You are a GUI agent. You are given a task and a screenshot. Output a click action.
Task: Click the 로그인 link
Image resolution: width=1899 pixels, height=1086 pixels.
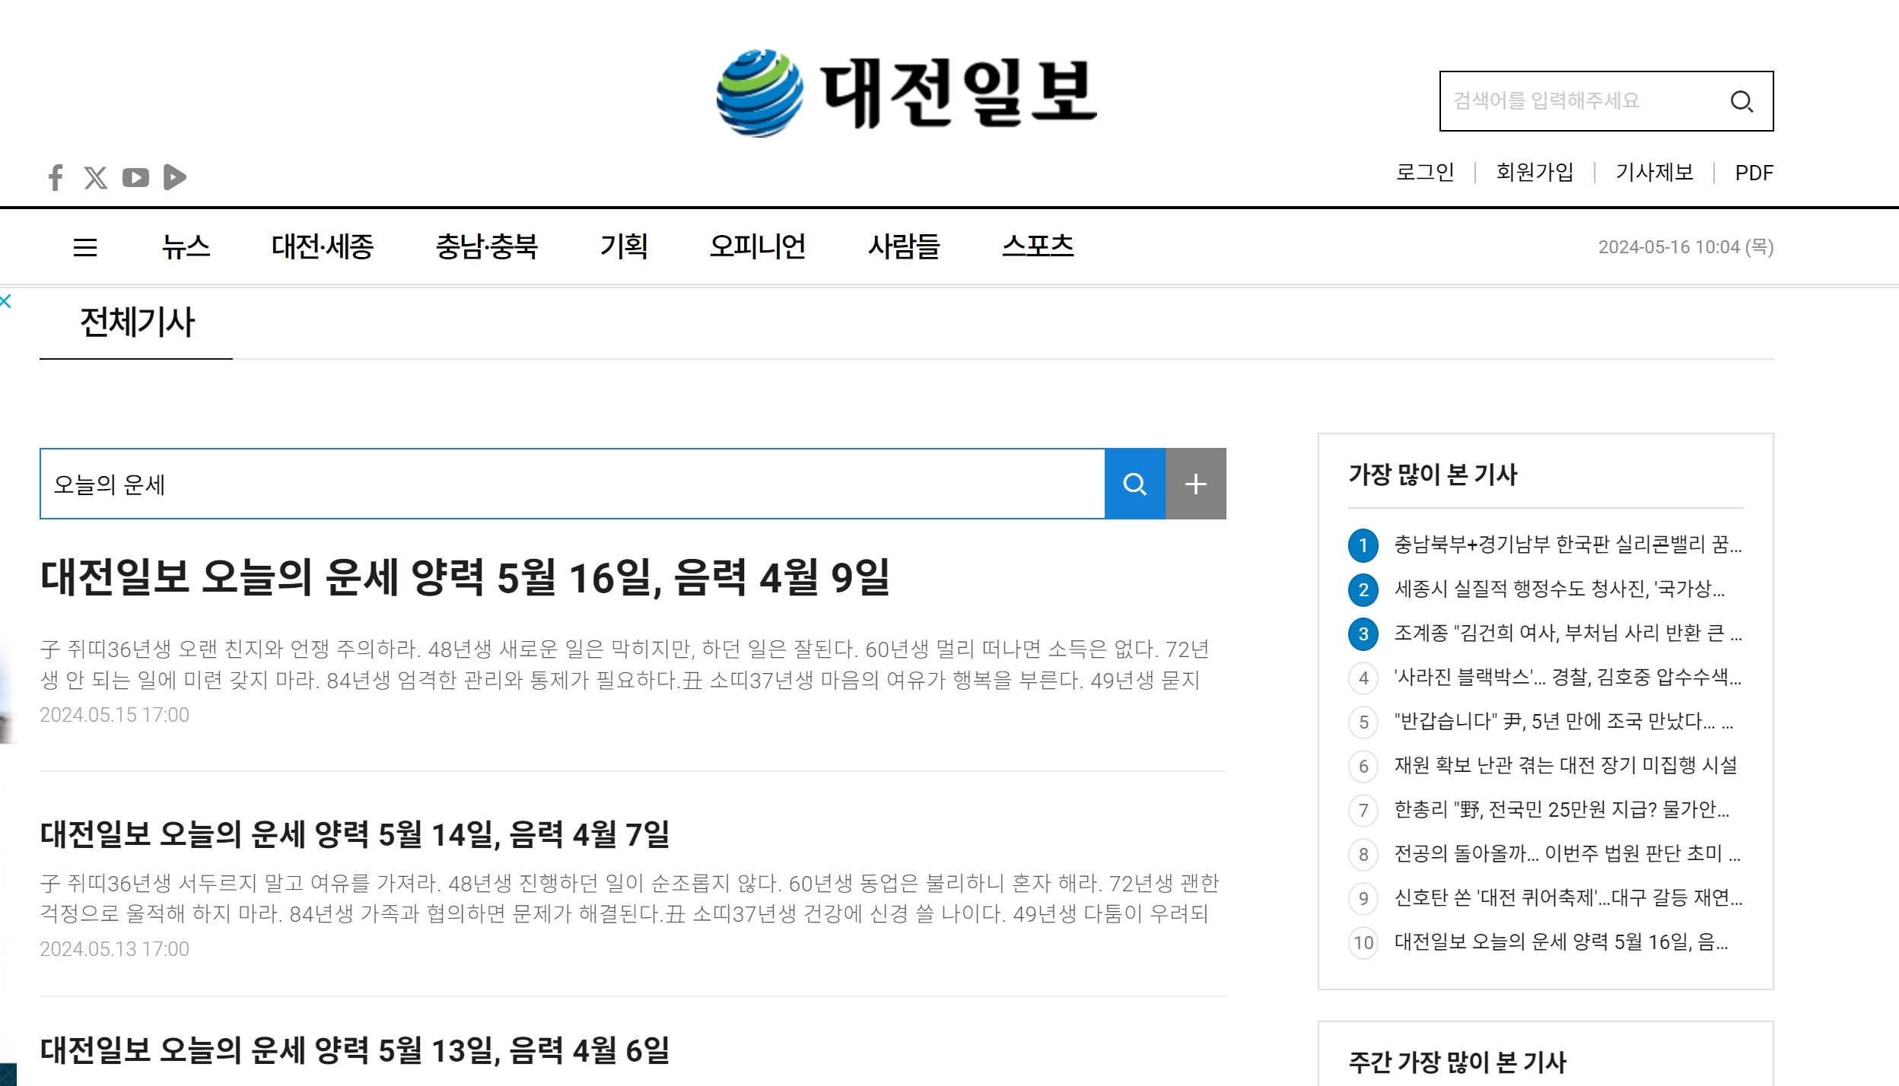[x=1424, y=173]
